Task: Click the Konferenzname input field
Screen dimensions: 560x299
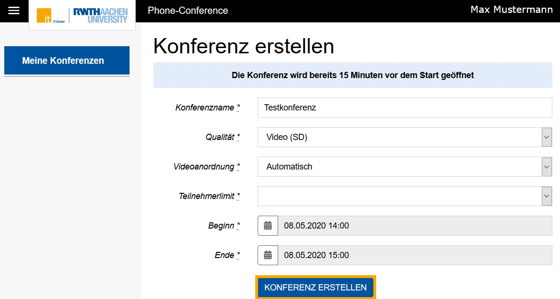Action: coord(405,108)
